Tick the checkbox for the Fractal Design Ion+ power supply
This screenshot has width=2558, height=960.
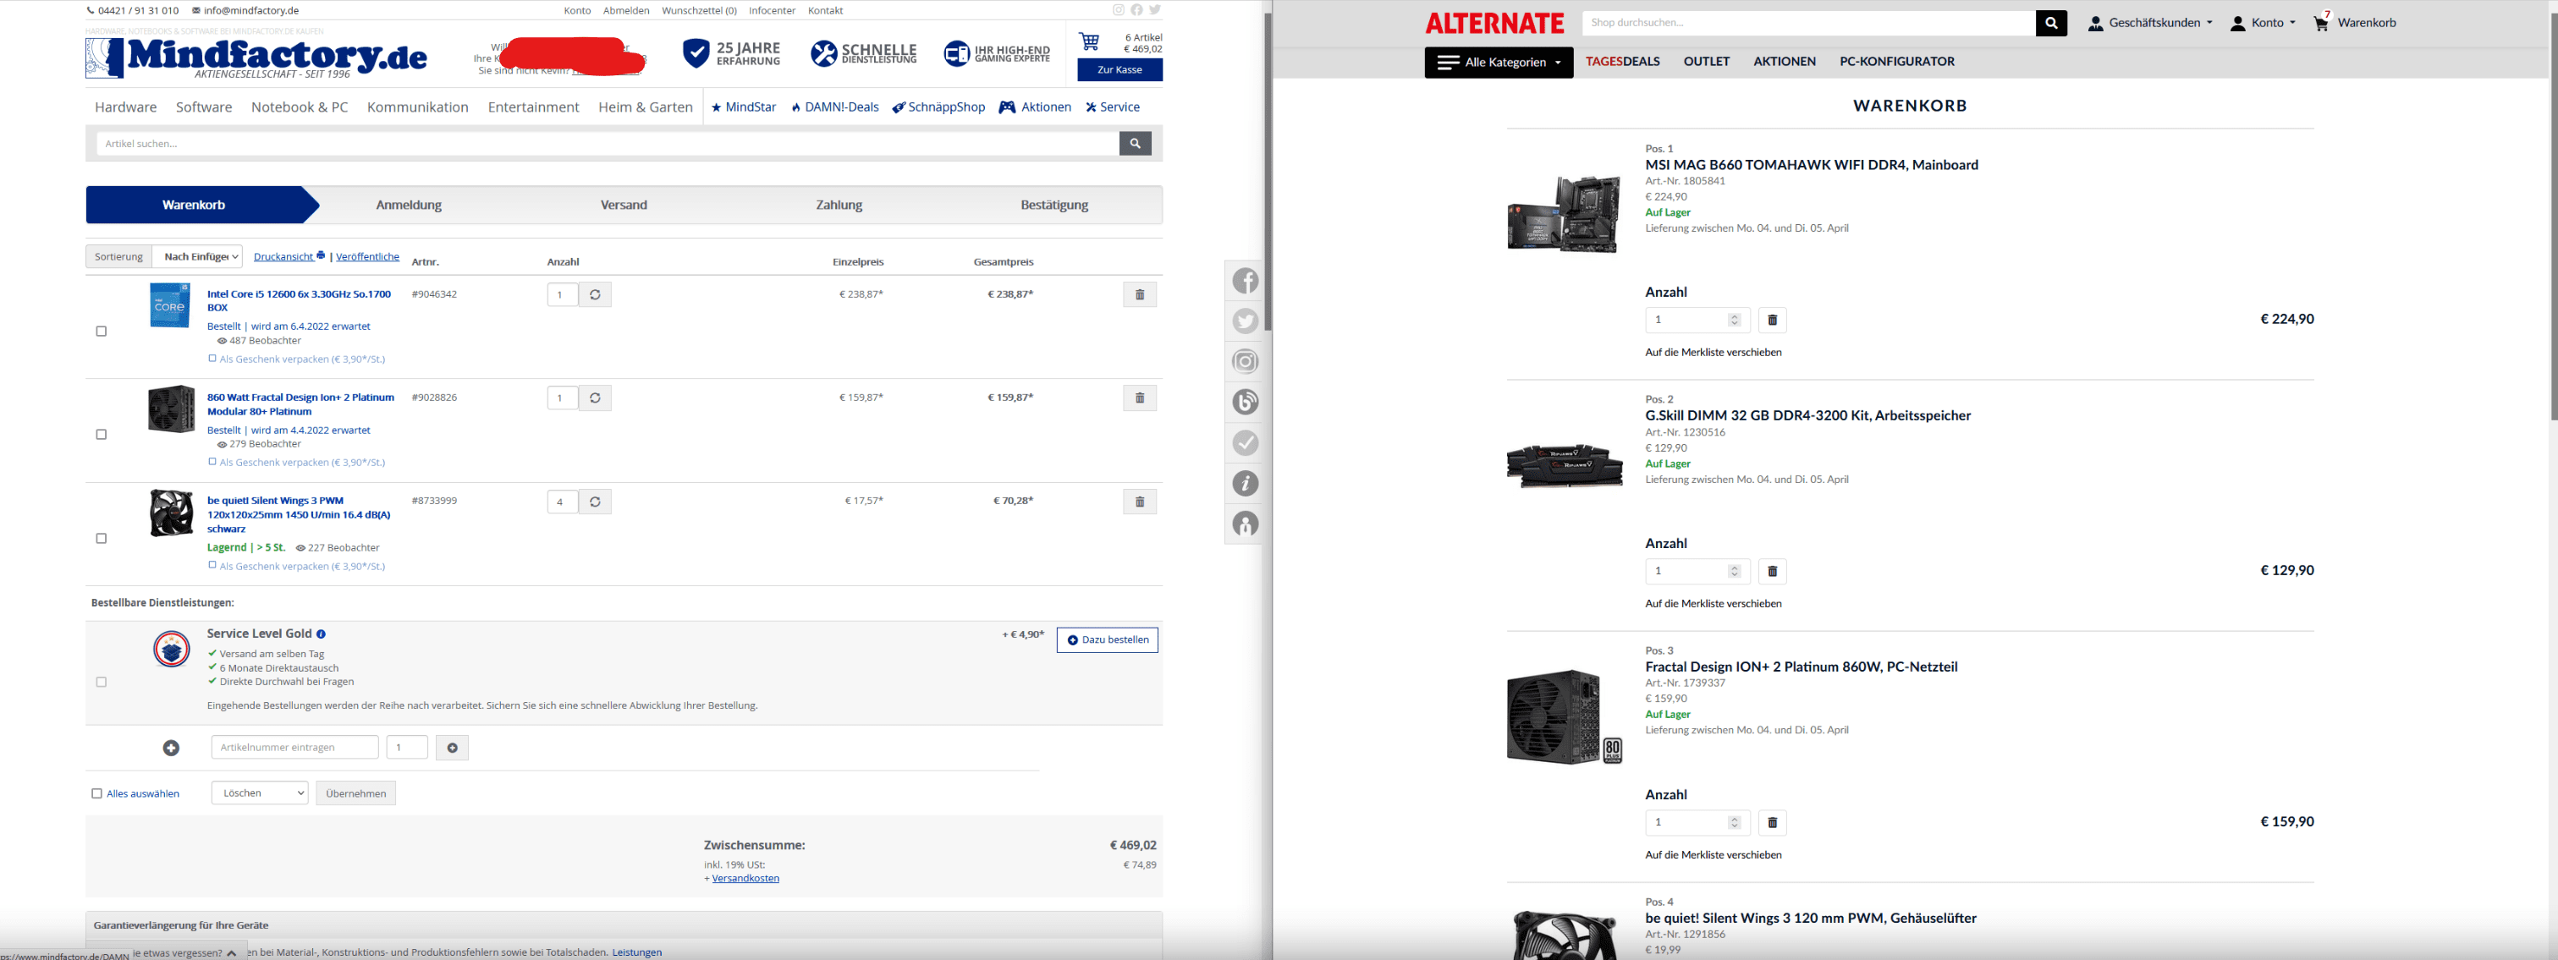(102, 435)
